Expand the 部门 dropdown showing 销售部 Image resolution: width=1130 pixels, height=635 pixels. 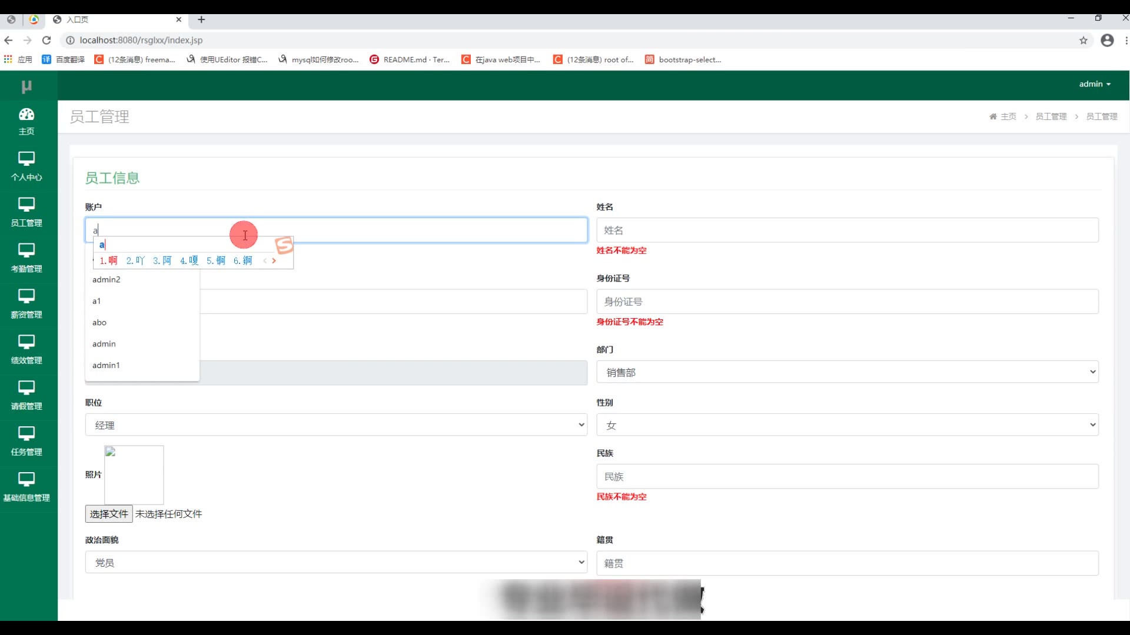[847, 372]
